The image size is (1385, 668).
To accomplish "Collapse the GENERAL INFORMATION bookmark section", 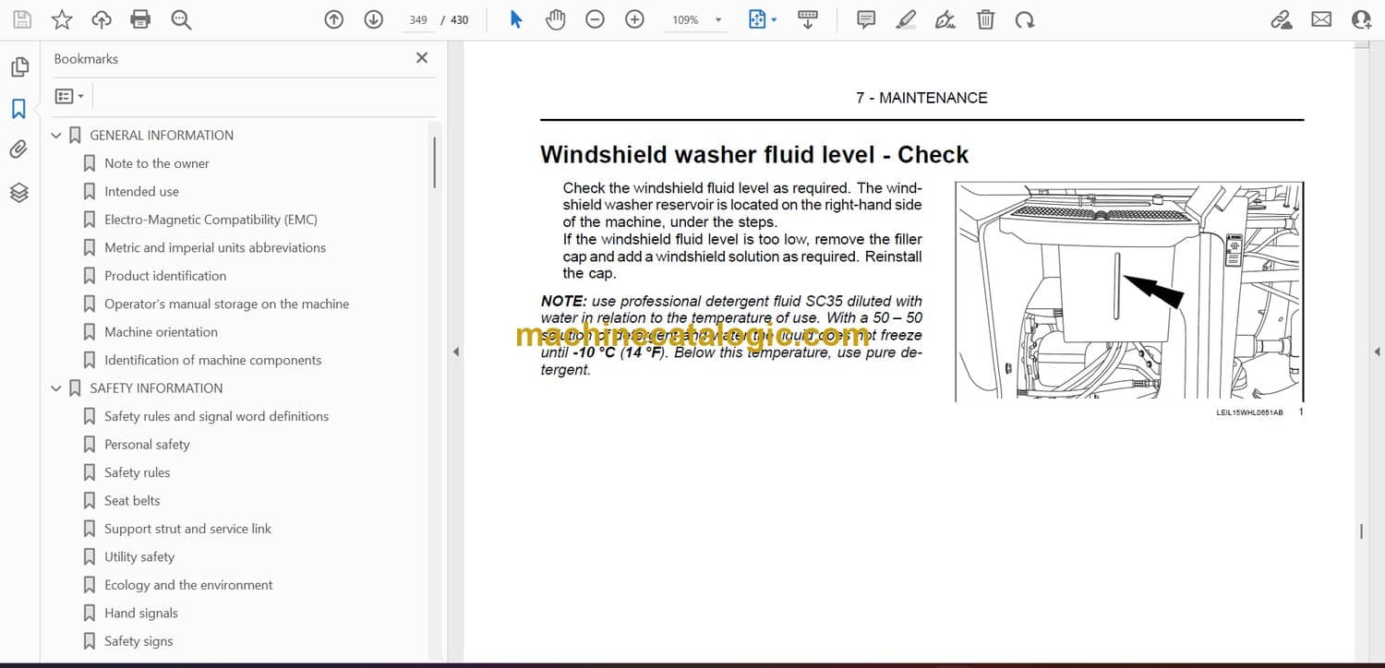I will [x=56, y=136].
